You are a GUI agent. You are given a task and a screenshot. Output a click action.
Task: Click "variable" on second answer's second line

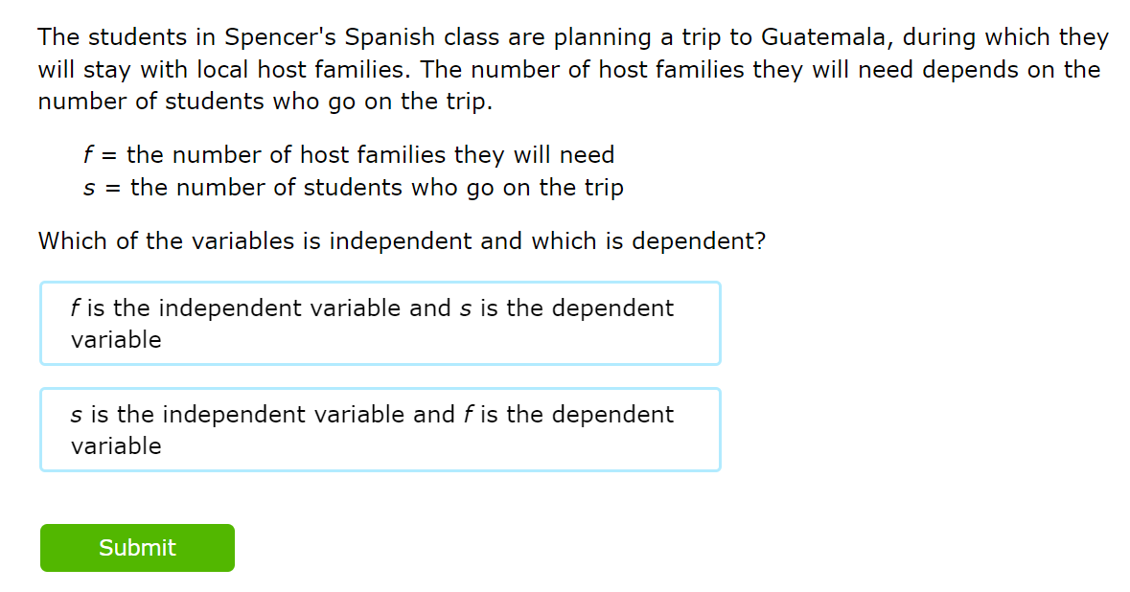click(x=116, y=446)
